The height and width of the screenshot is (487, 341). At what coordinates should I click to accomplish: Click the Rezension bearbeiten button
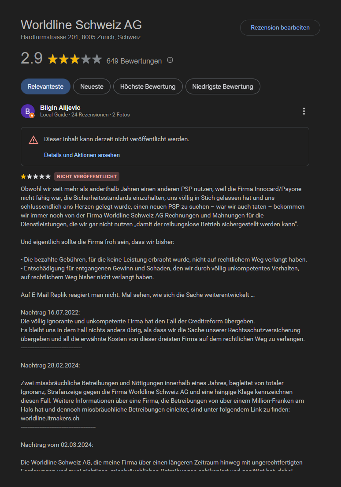click(x=280, y=28)
